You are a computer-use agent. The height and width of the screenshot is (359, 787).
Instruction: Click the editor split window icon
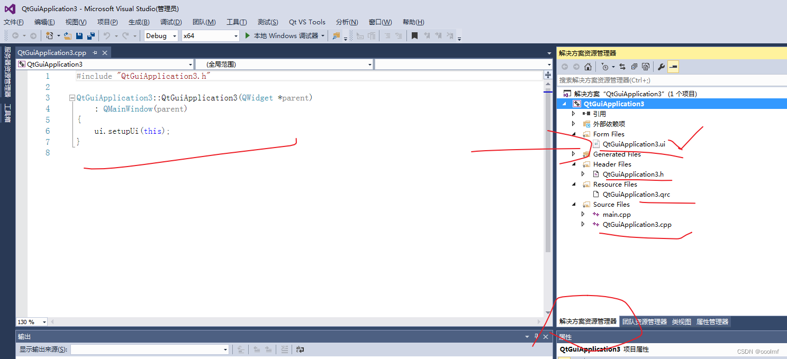click(548, 76)
